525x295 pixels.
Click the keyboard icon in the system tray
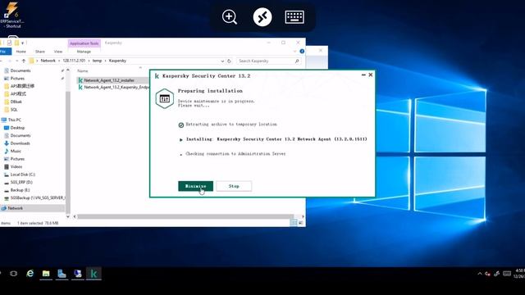tap(507, 274)
